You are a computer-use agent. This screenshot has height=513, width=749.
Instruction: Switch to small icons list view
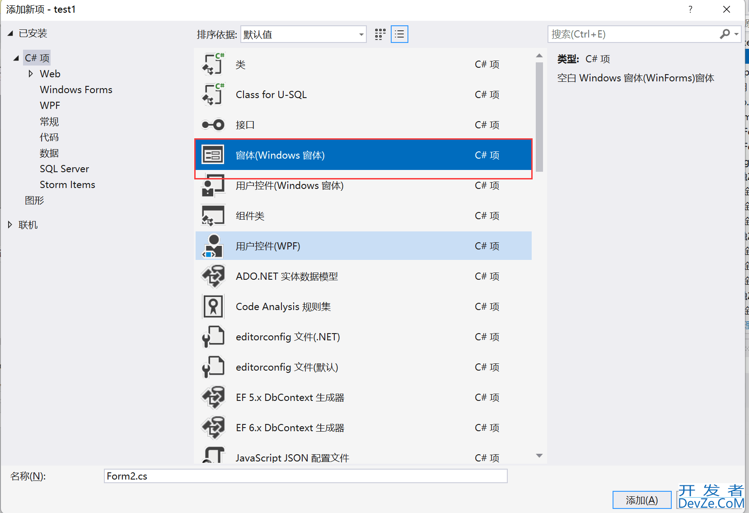click(399, 34)
